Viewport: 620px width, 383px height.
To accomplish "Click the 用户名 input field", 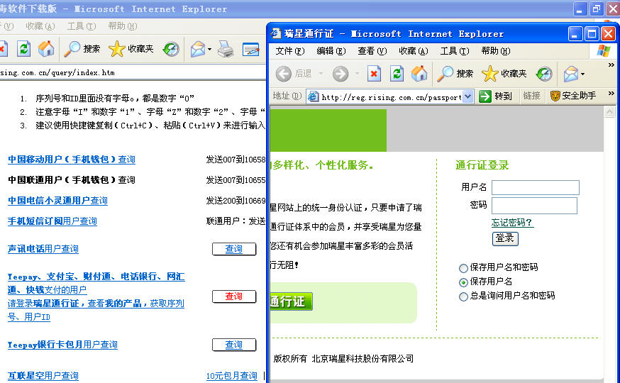I will (536, 187).
